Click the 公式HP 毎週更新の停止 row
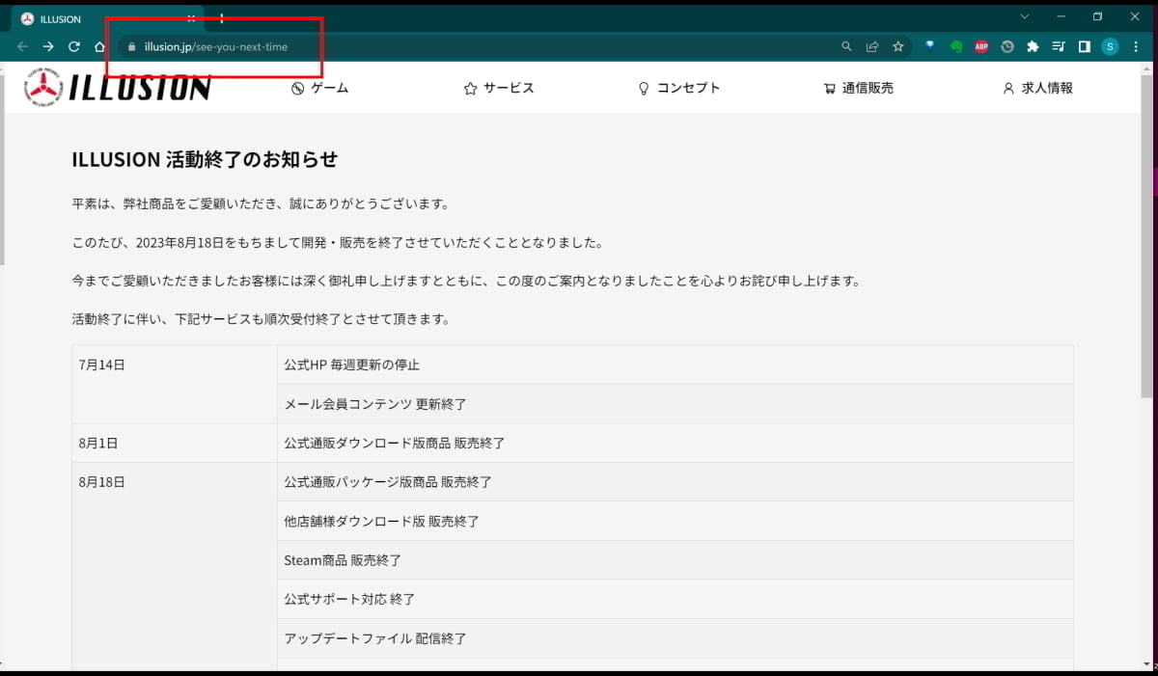This screenshot has width=1158, height=676. click(675, 365)
